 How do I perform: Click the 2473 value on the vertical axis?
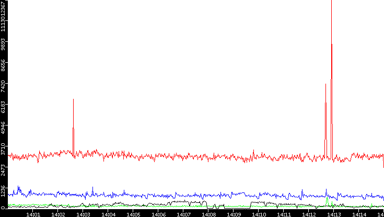tap(3, 169)
